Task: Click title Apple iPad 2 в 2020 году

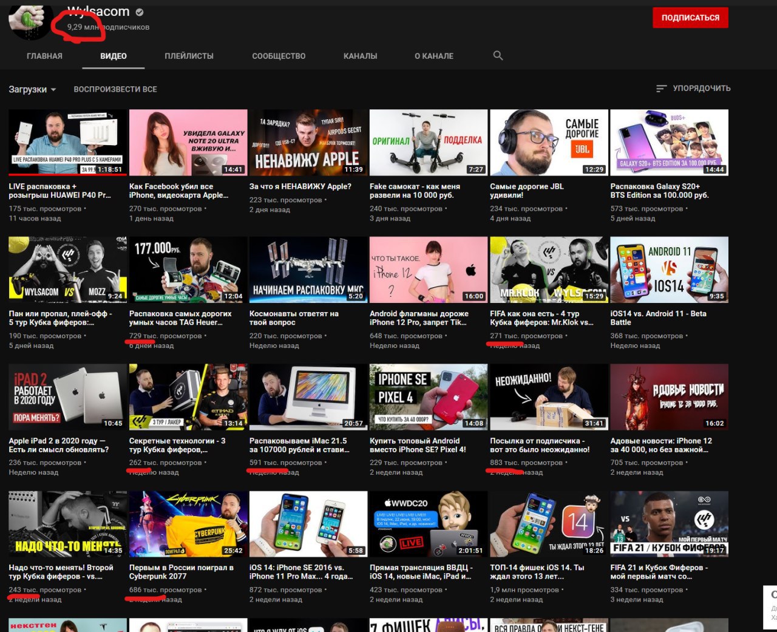Action: (x=59, y=445)
